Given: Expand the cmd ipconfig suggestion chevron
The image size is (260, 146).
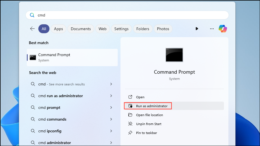Looking at the screenshot, I should pyautogui.click(x=111, y=131).
